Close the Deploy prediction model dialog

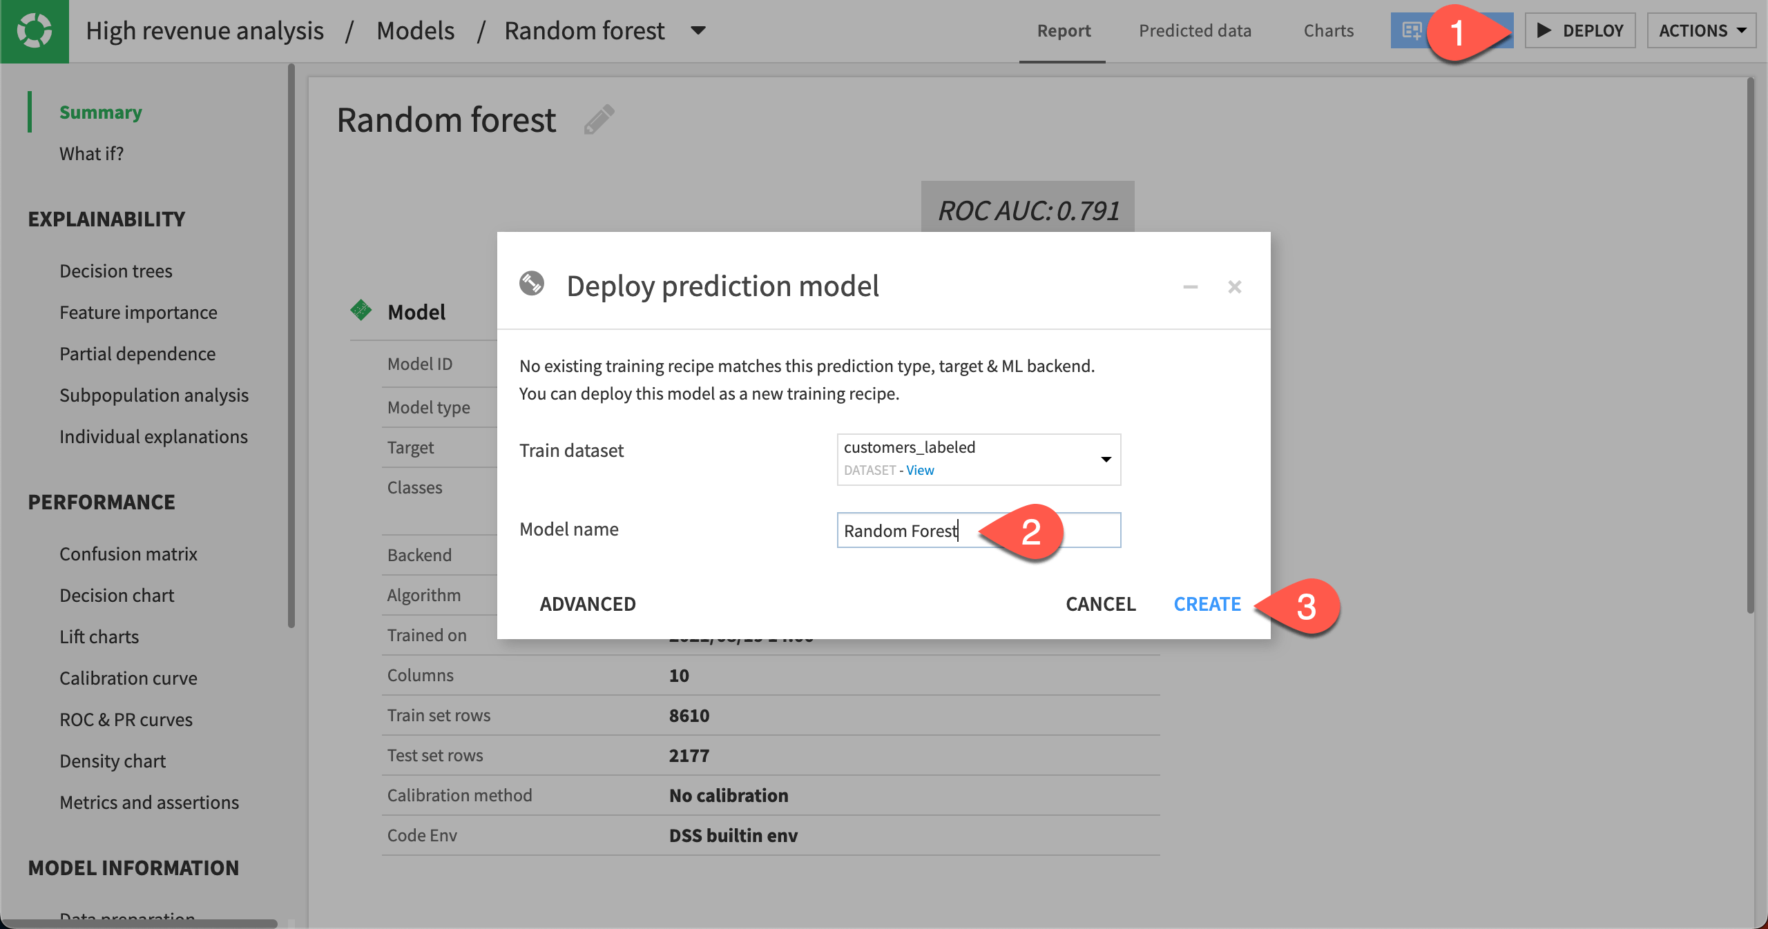point(1234,287)
